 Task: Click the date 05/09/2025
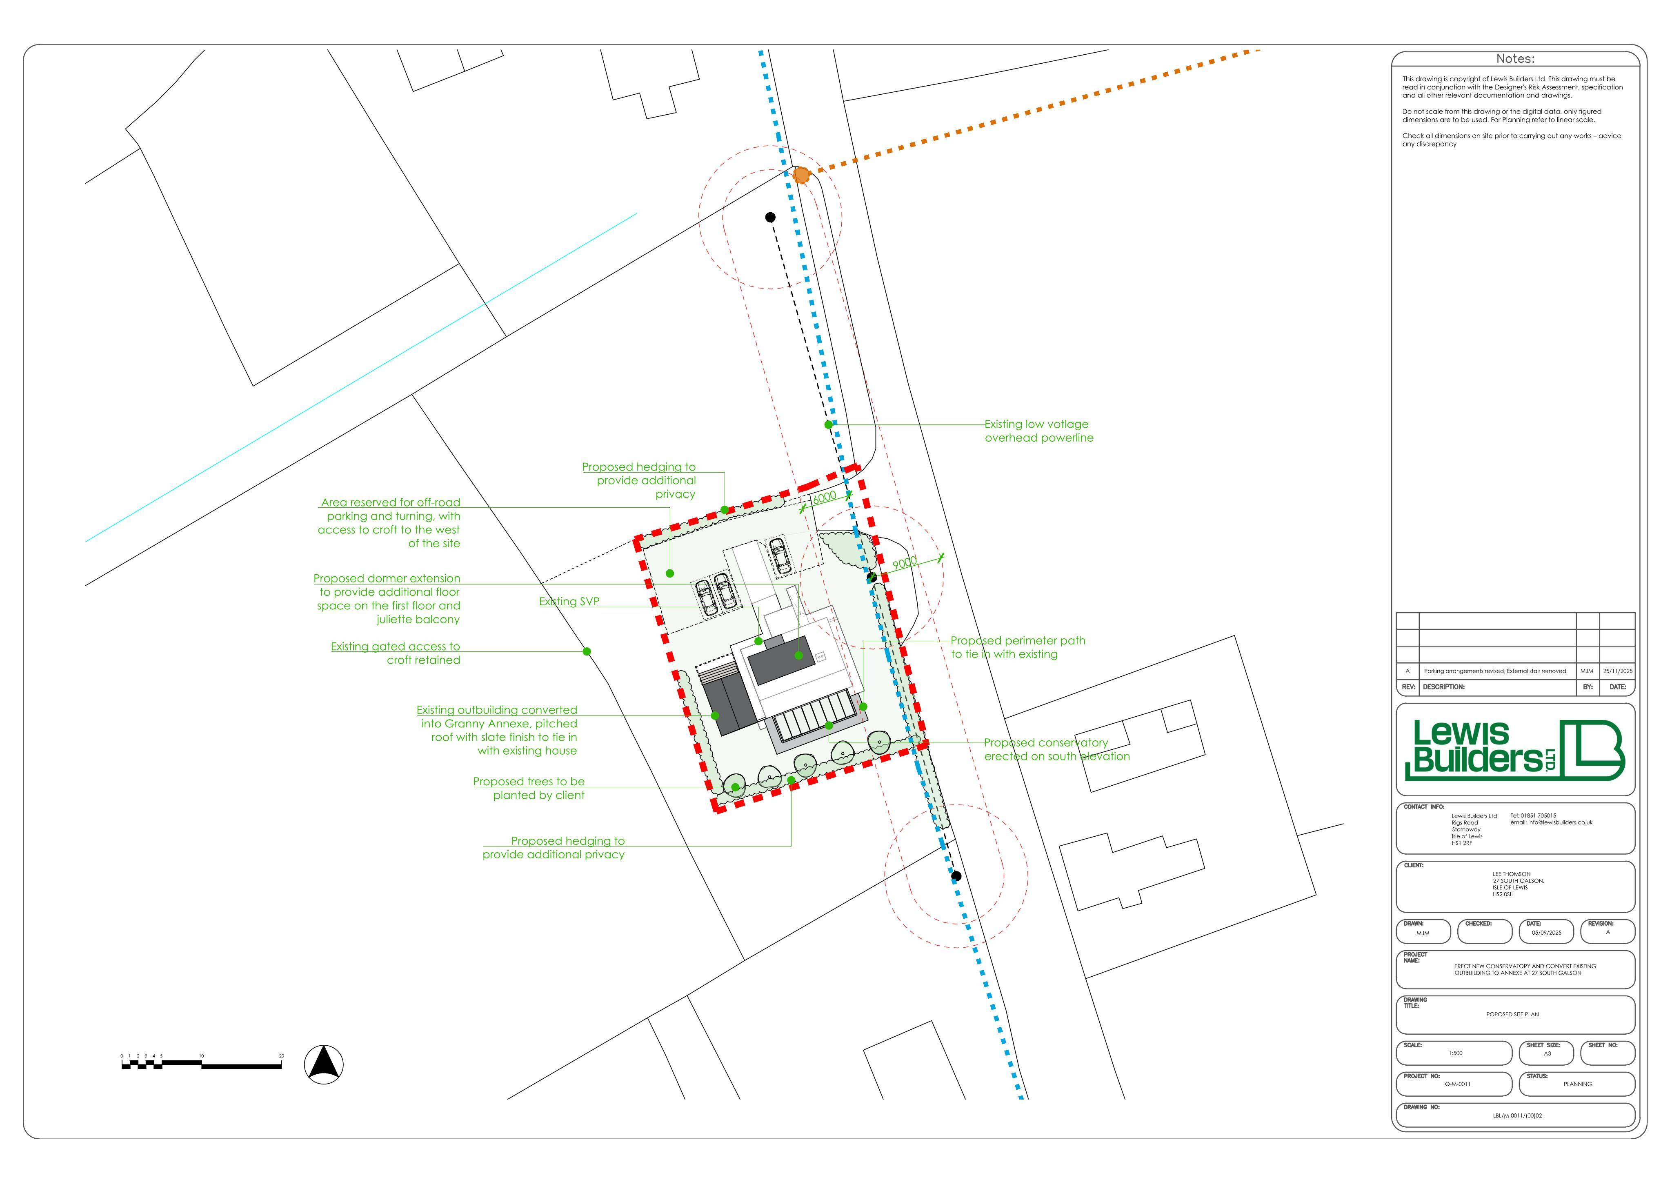1546,933
